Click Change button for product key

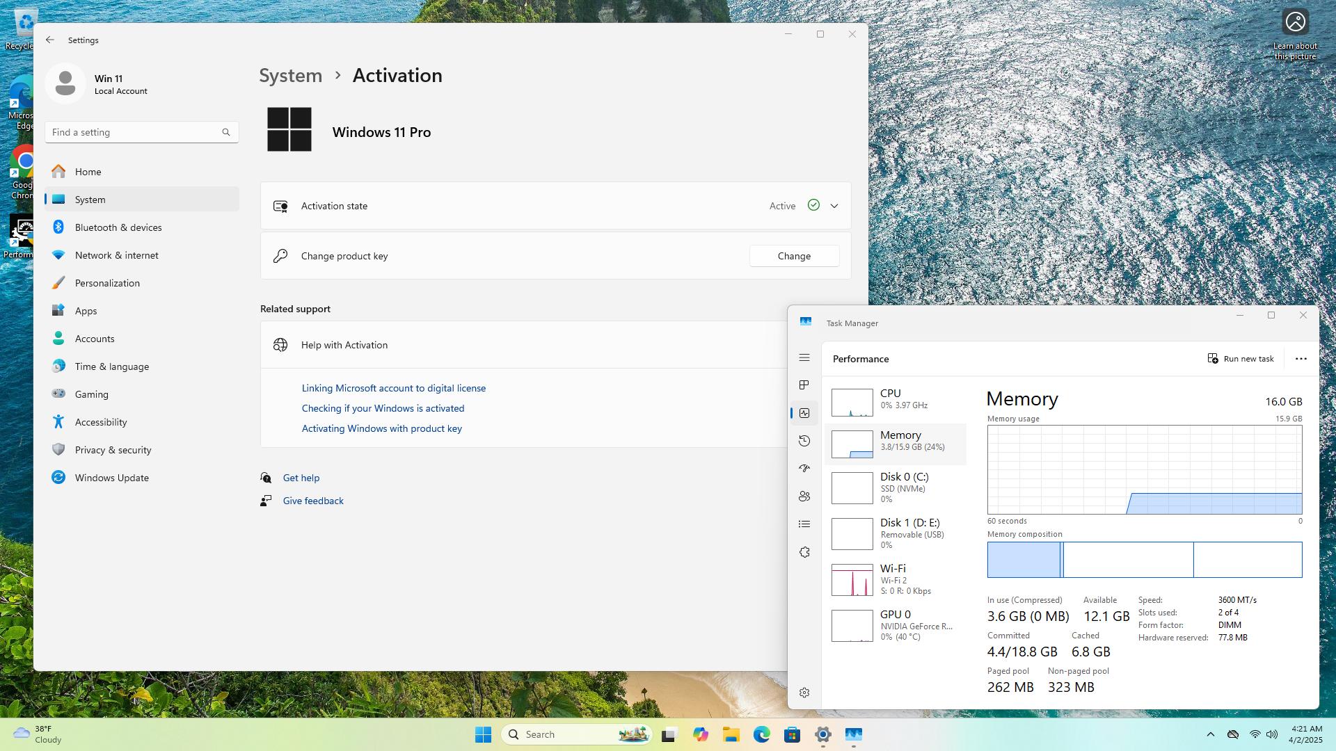[794, 256]
